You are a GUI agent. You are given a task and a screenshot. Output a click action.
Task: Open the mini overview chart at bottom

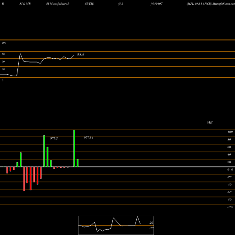point(116,225)
